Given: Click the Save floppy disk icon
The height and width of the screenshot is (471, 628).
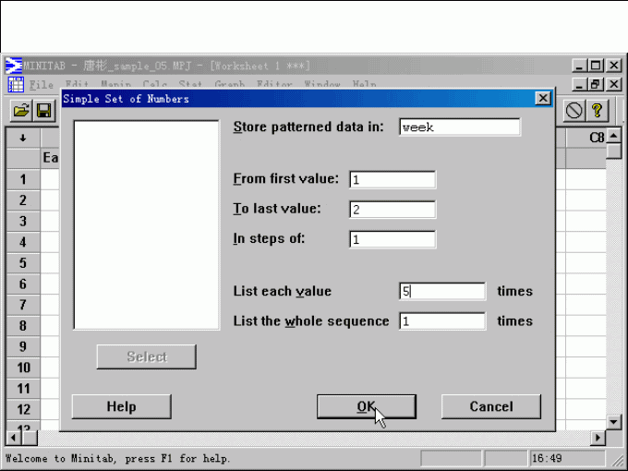Looking at the screenshot, I should [x=42, y=111].
